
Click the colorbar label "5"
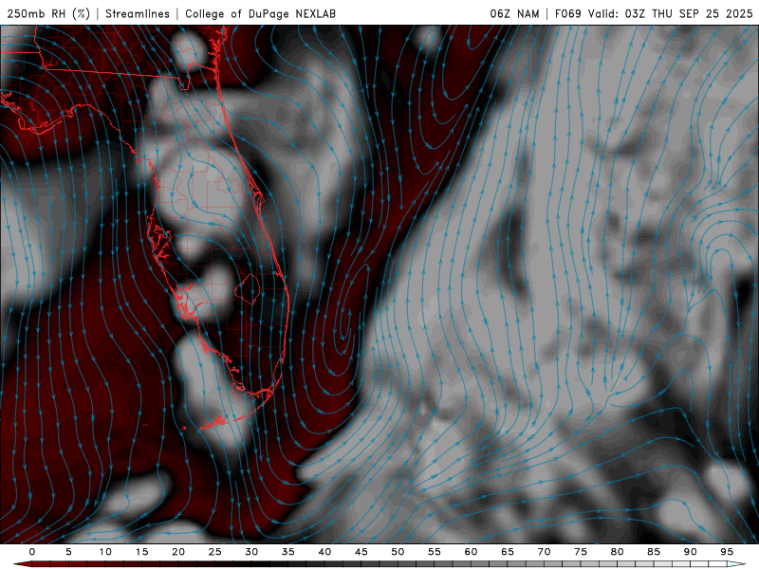68,552
